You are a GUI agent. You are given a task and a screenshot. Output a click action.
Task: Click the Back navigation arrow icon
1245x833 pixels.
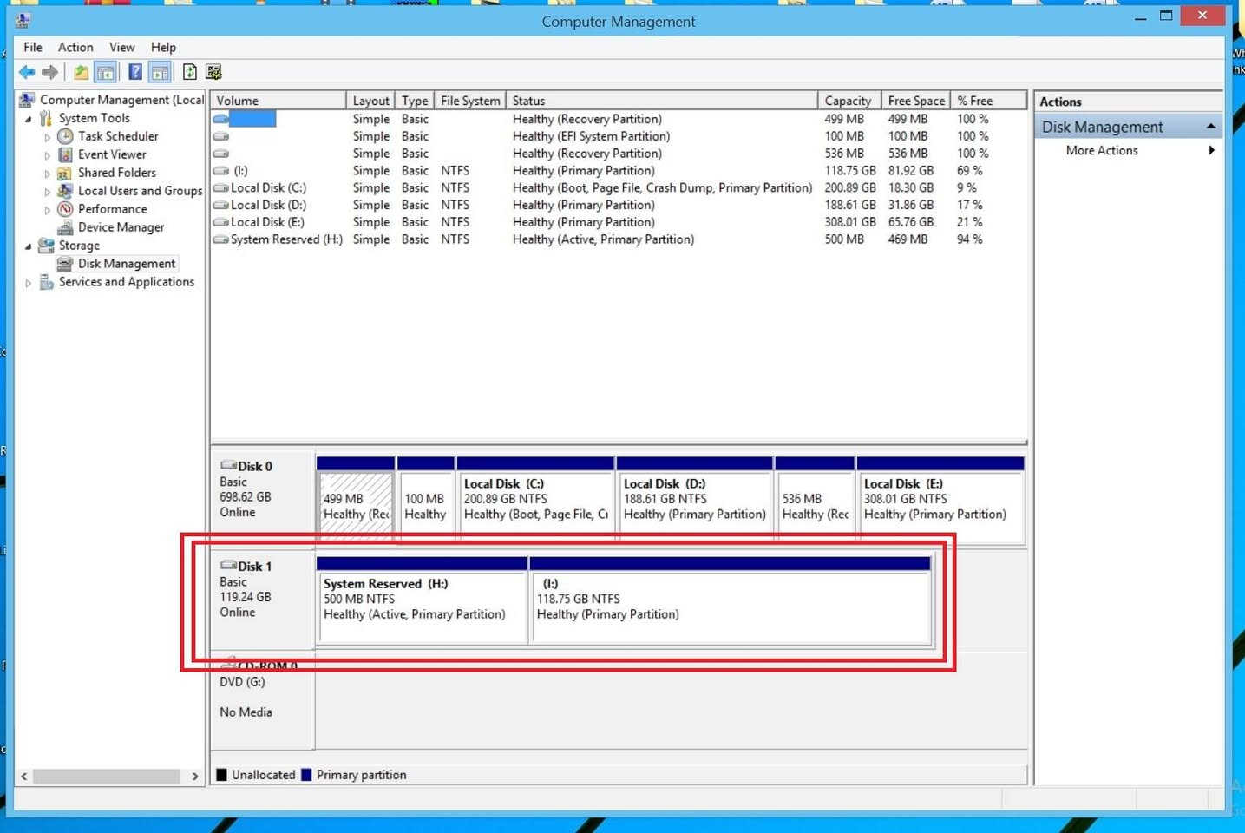pyautogui.click(x=27, y=72)
